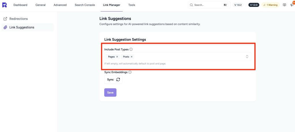Switch to the Search Console tab

click(x=85, y=5)
